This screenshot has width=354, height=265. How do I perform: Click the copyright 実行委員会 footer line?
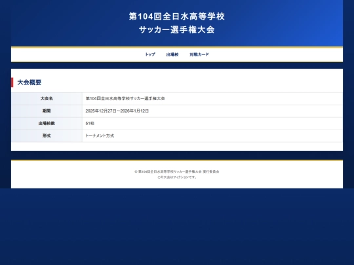[177, 171]
